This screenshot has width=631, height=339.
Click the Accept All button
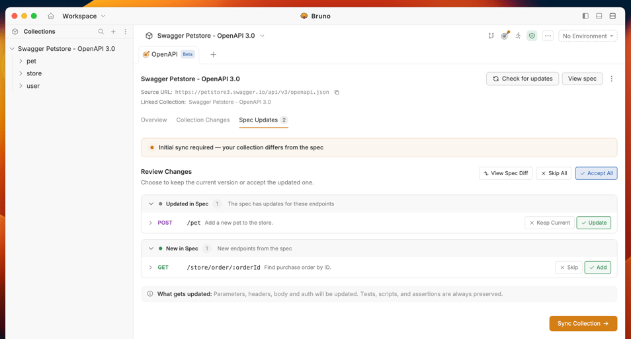tap(596, 173)
